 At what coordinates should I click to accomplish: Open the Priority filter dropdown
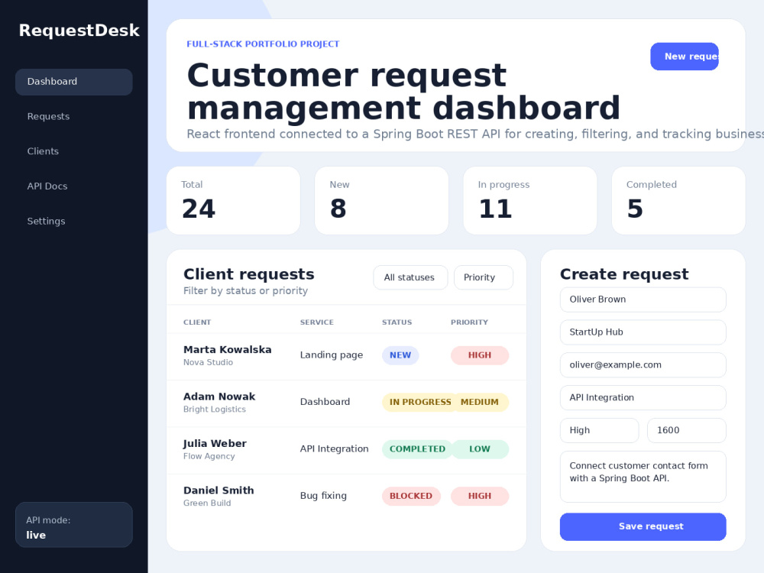pyautogui.click(x=484, y=278)
